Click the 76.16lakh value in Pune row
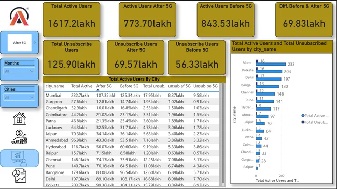The height and width of the screenshot is (189, 337). [x=105, y=166]
